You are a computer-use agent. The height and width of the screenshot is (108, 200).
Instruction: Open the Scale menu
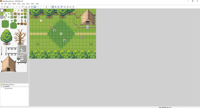pyautogui.click(x=23, y=4)
